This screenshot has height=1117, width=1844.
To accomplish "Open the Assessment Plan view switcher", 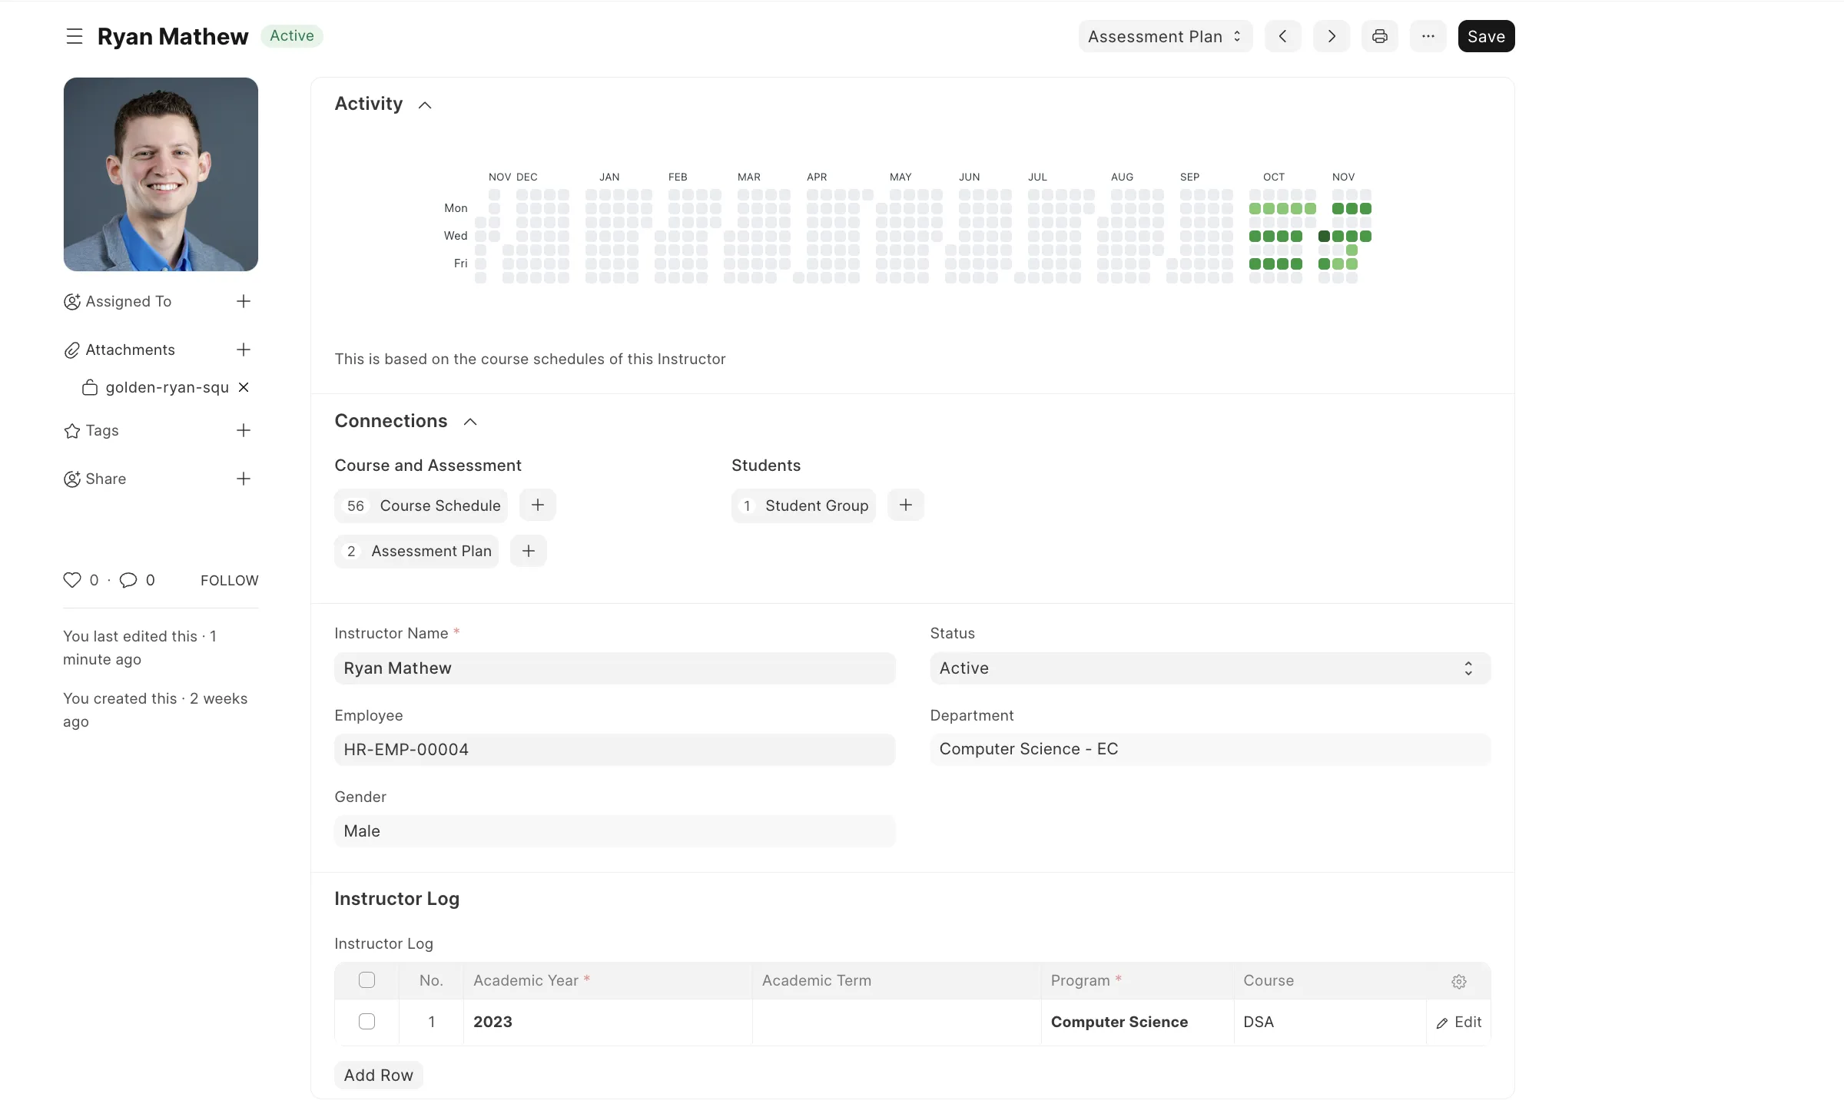I will pyautogui.click(x=1163, y=36).
